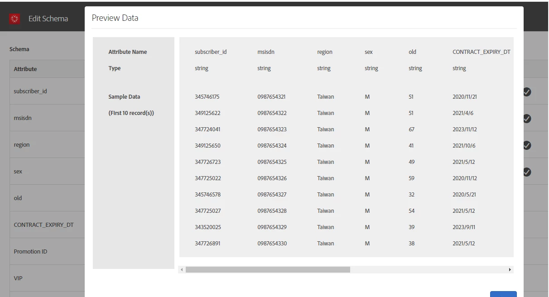549x297 pixels.
Task: Select the CONTRACT_EXPIRY_DT row in Schema list
Action: click(x=47, y=225)
